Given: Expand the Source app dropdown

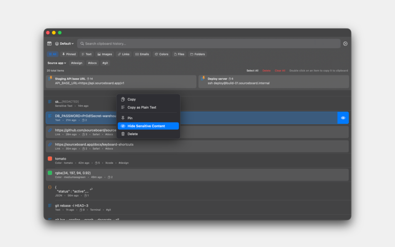Looking at the screenshot, I should point(57,63).
